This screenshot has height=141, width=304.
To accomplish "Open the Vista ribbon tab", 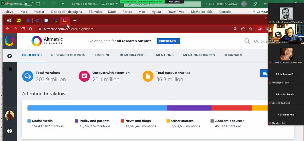I will pos(142,12).
